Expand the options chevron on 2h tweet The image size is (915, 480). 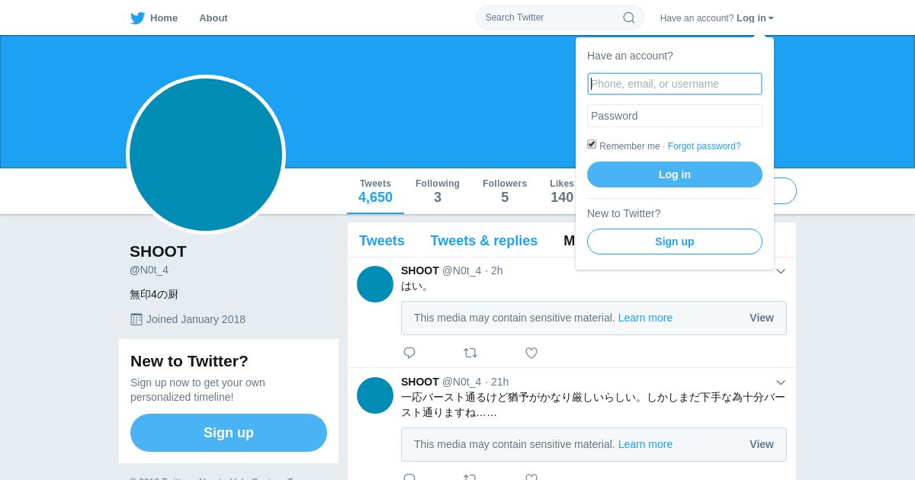tap(781, 271)
